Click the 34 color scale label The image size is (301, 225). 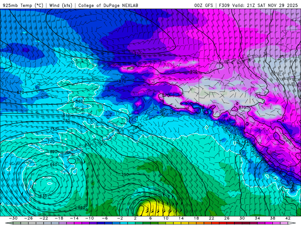pos(257,218)
